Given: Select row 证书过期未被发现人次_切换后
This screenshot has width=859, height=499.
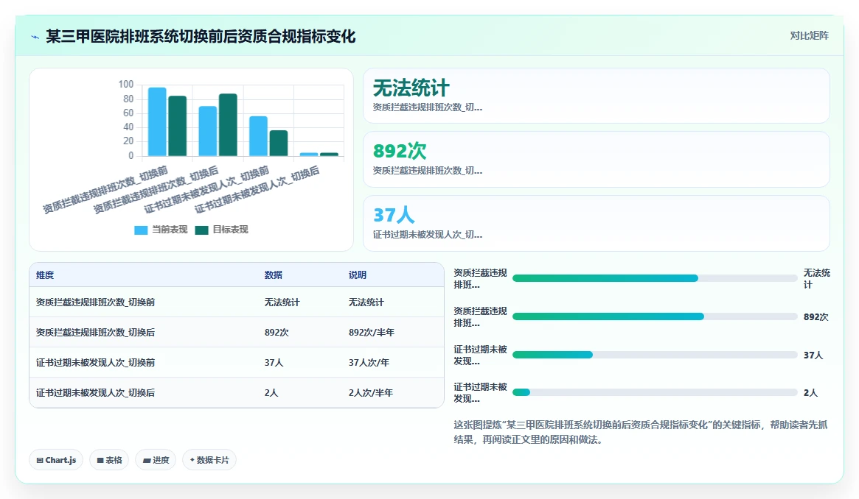Looking at the screenshot, I should click(236, 392).
